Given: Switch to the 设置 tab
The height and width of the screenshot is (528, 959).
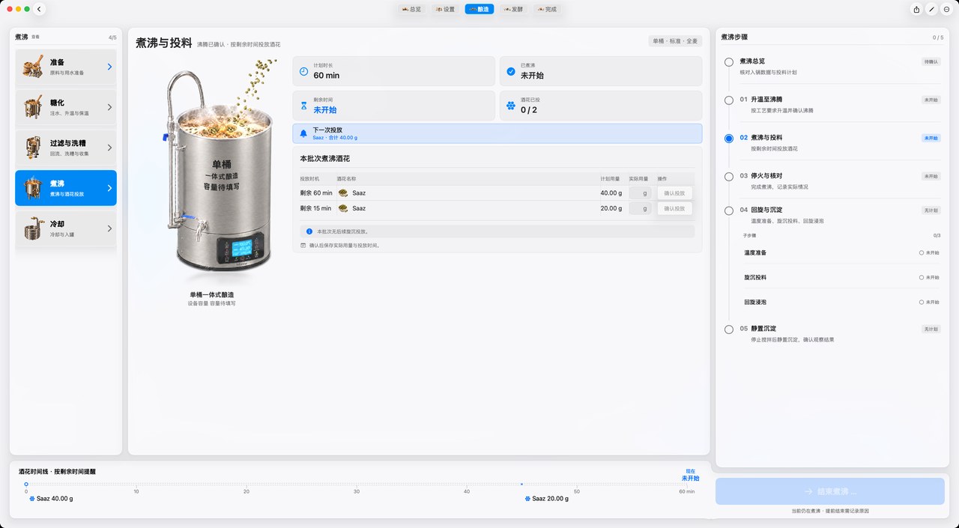Looking at the screenshot, I should (444, 9).
